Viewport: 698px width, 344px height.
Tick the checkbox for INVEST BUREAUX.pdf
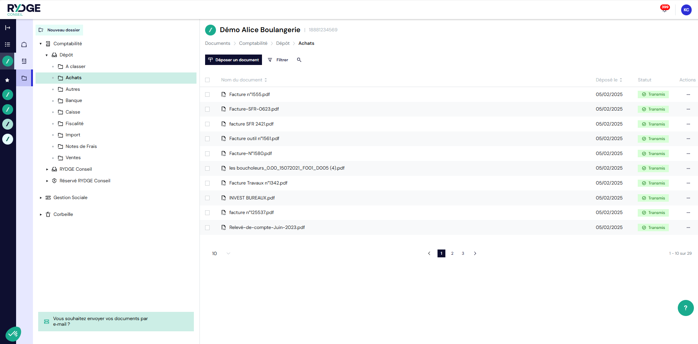[207, 198]
